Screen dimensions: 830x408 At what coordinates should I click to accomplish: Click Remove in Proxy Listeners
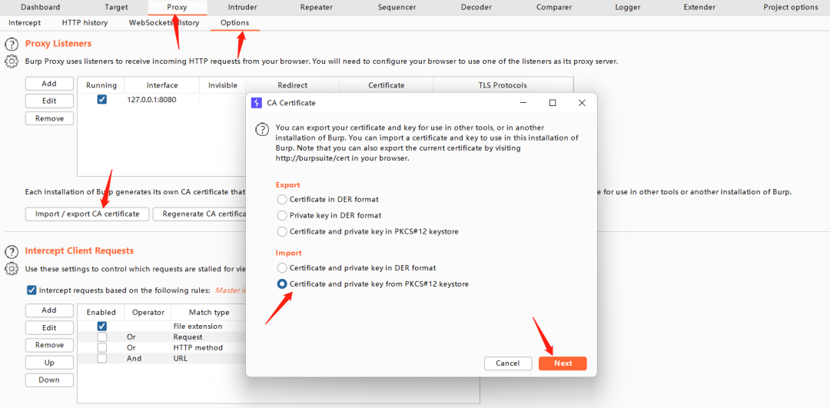click(49, 118)
